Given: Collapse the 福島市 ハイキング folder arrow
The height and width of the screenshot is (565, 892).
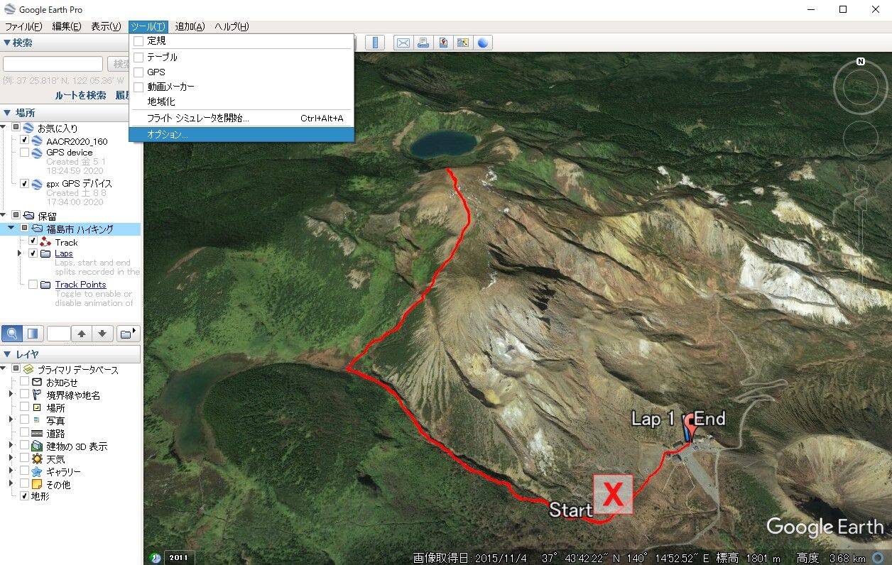Looking at the screenshot, I should 11,228.
